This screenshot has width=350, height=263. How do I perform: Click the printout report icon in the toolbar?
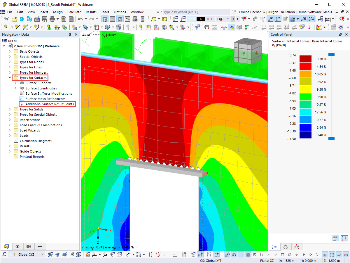[x=71, y=19]
